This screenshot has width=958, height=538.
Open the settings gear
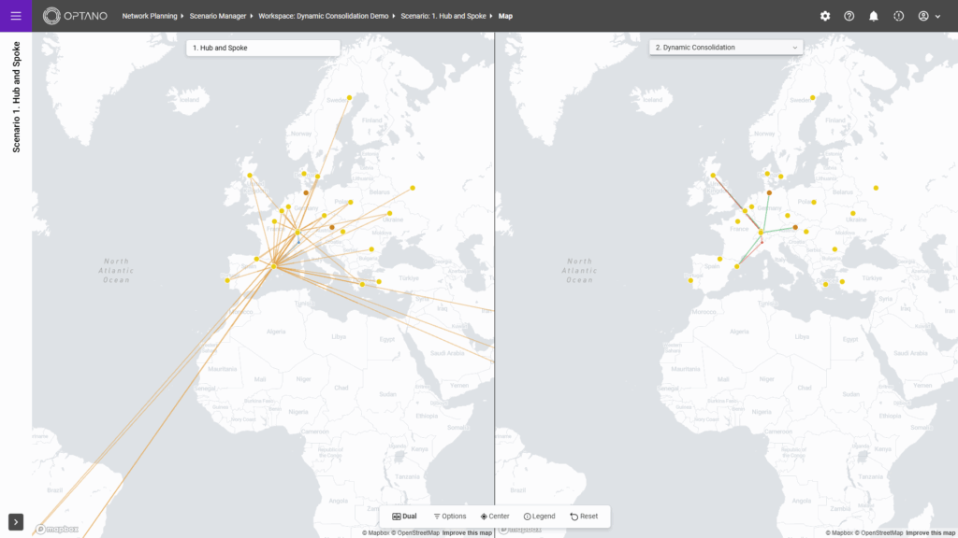click(825, 16)
